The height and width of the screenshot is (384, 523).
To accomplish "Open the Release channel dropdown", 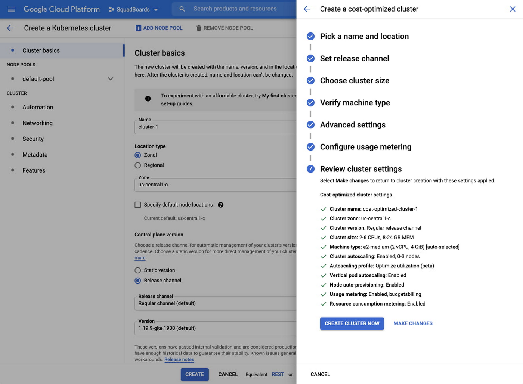I will coord(216,303).
